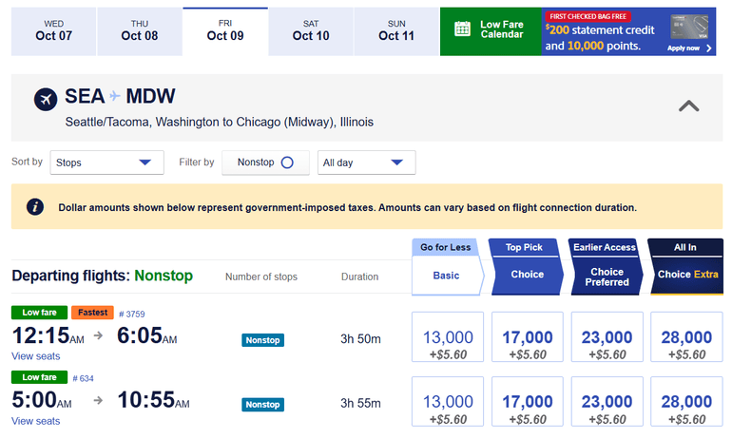Click the info icon in the tax notice
732x439 pixels.
tap(35, 206)
